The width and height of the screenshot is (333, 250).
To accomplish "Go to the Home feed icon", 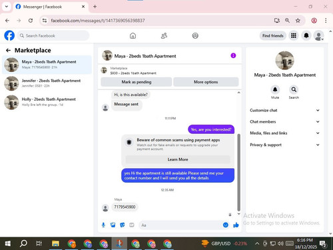I will point(133,35).
